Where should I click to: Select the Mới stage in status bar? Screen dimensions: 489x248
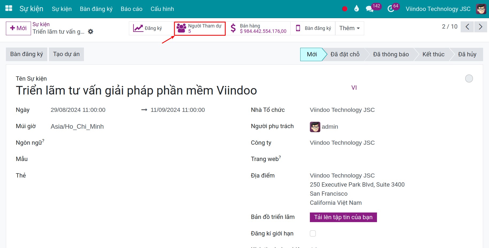pyautogui.click(x=312, y=54)
